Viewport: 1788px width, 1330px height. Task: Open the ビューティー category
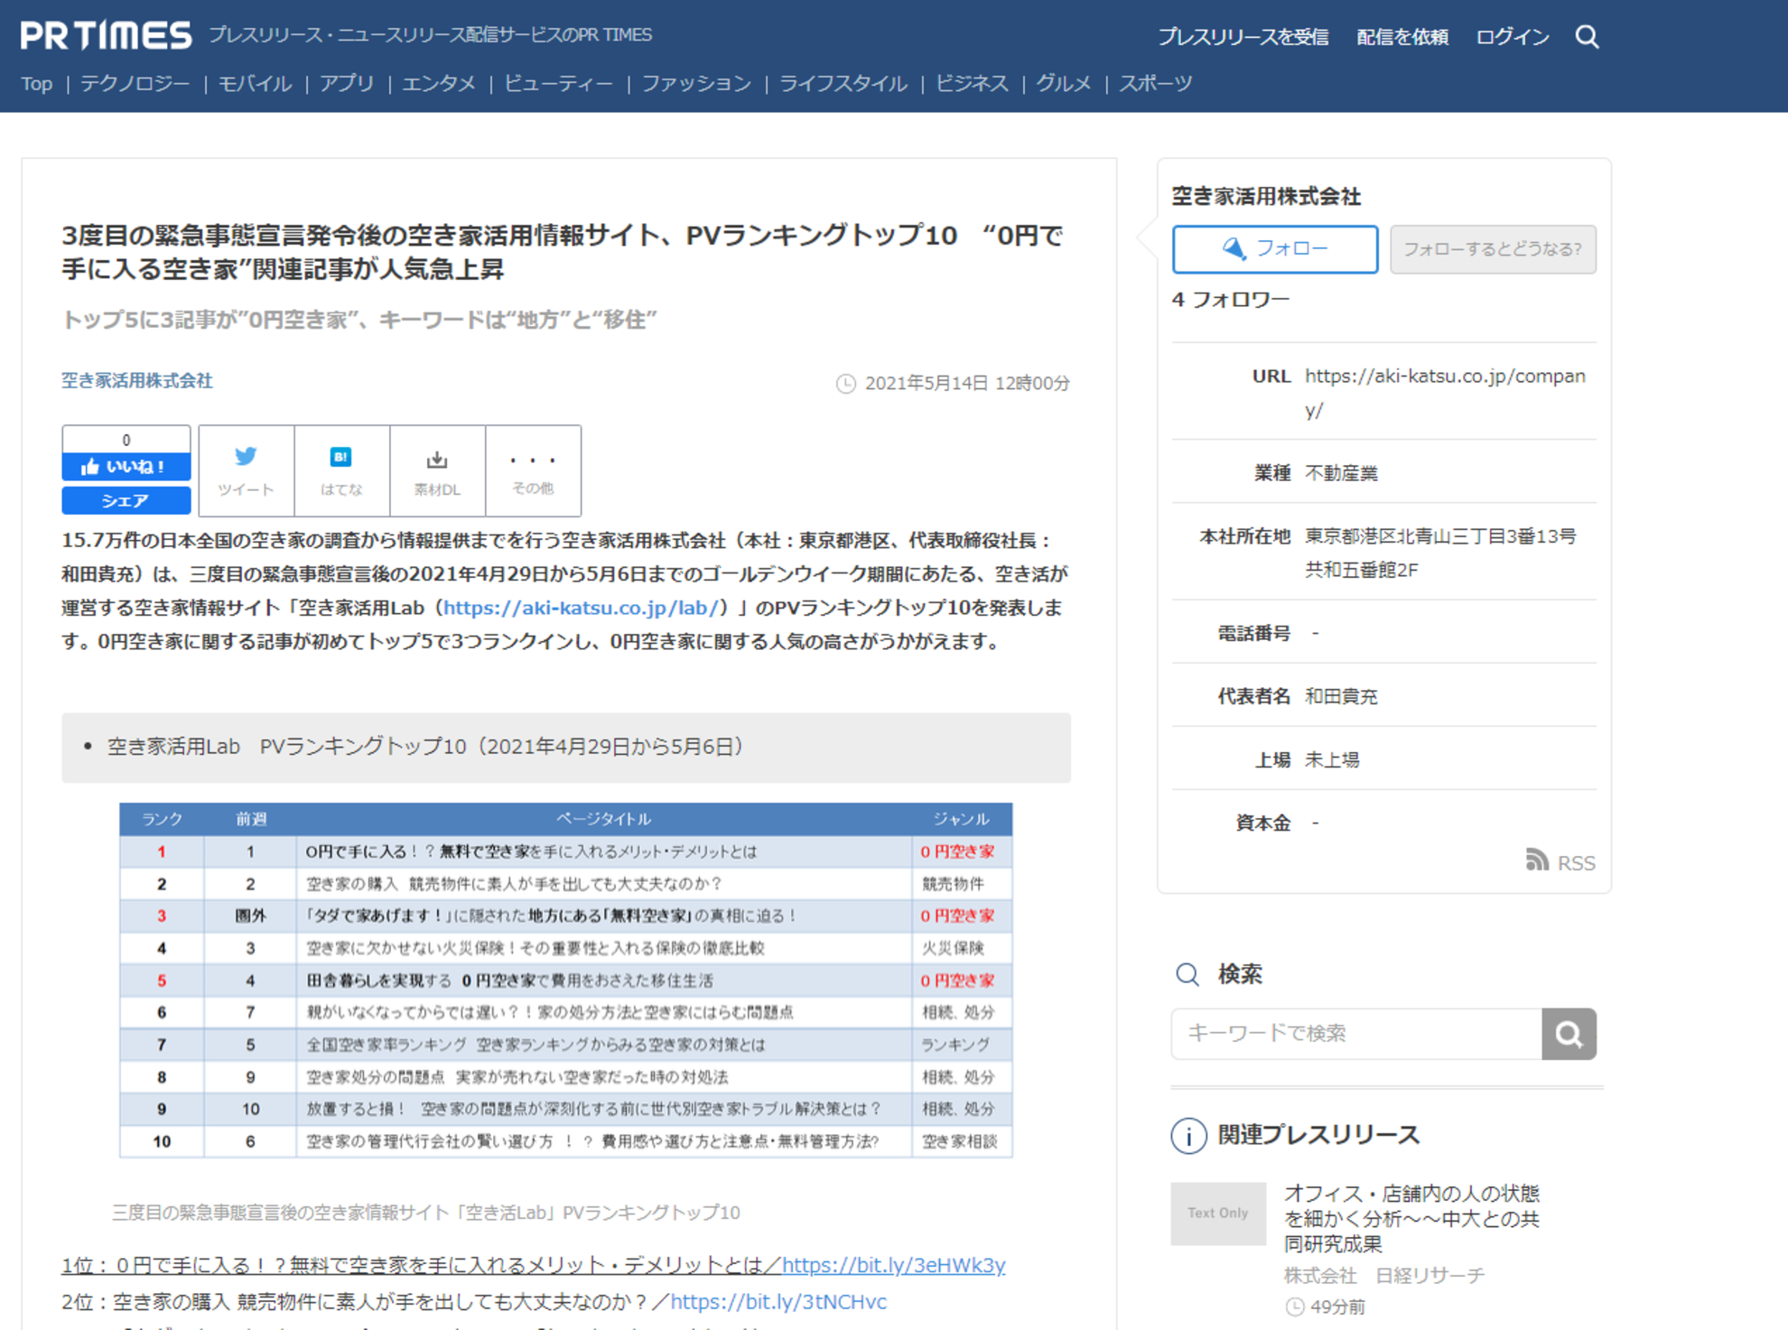[x=558, y=84]
